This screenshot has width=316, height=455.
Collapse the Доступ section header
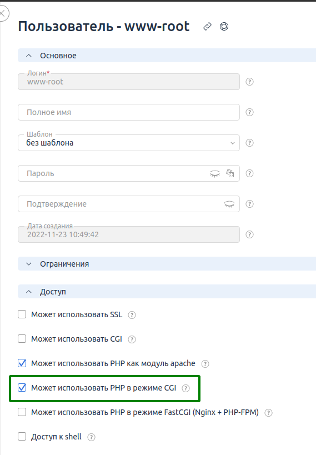point(167,292)
